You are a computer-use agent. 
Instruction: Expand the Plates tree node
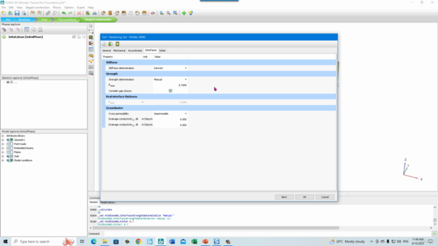pos(3,152)
